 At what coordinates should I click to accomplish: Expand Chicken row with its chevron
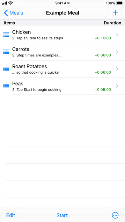tap(117, 34)
